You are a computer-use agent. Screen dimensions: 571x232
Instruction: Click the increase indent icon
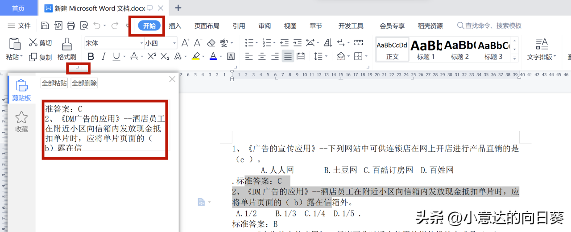297,43
